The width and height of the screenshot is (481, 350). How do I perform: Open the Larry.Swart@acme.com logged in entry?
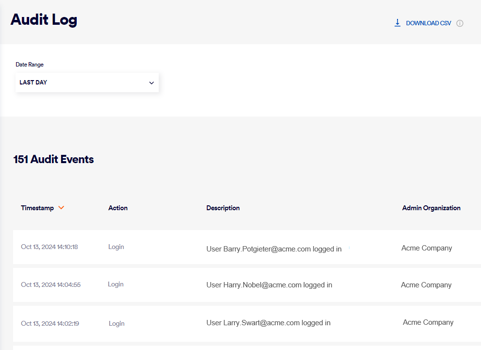(x=268, y=323)
